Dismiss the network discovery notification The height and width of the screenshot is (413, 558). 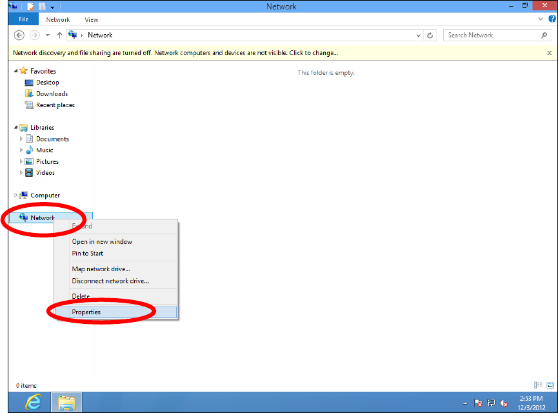549,53
